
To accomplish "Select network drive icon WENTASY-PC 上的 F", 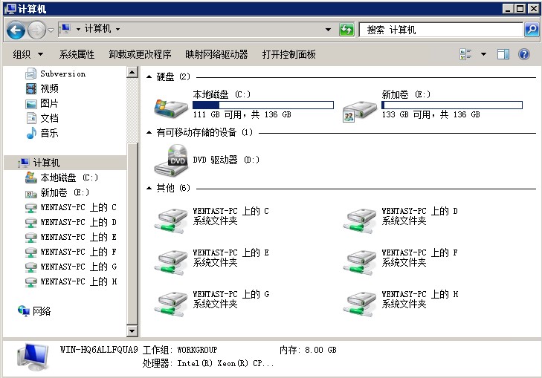I will click(x=360, y=263).
